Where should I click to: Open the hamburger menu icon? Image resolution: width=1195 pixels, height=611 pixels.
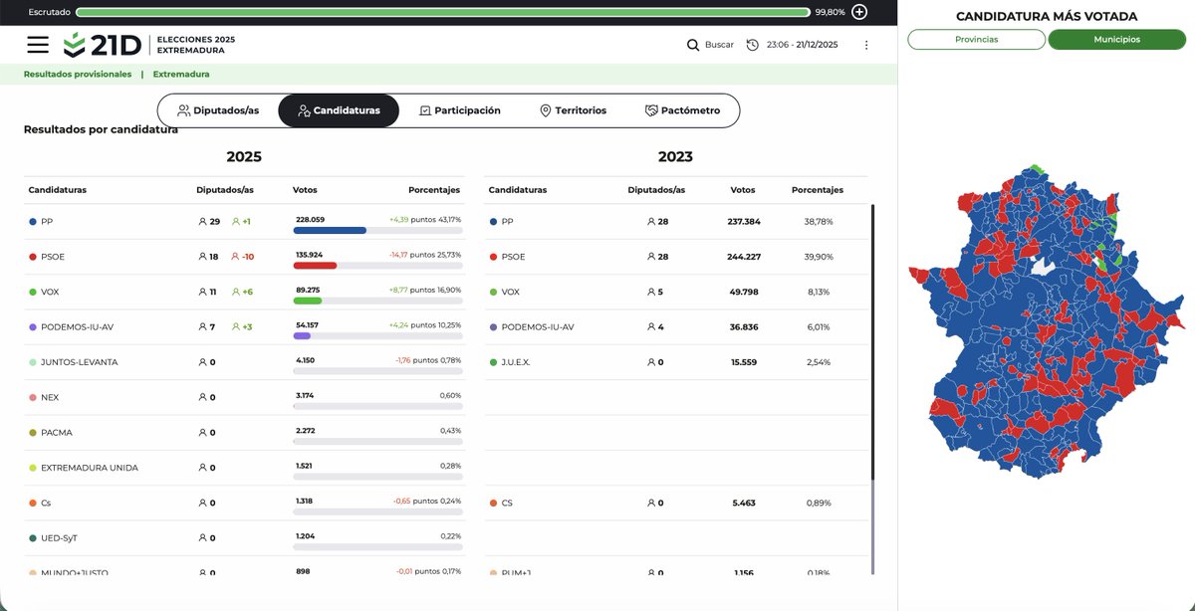click(x=36, y=43)
